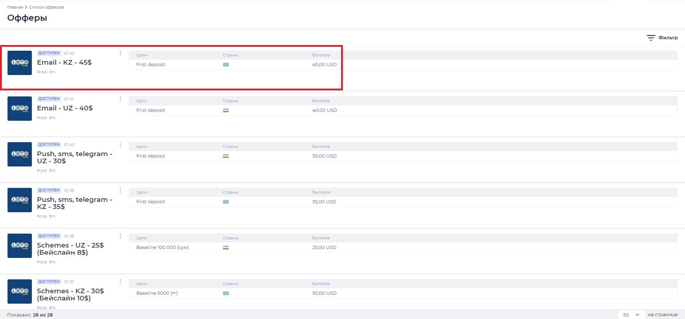Open the three-dot menu for Email - KZ - 45$
685x319 pixels.
(x=120, y=53)
